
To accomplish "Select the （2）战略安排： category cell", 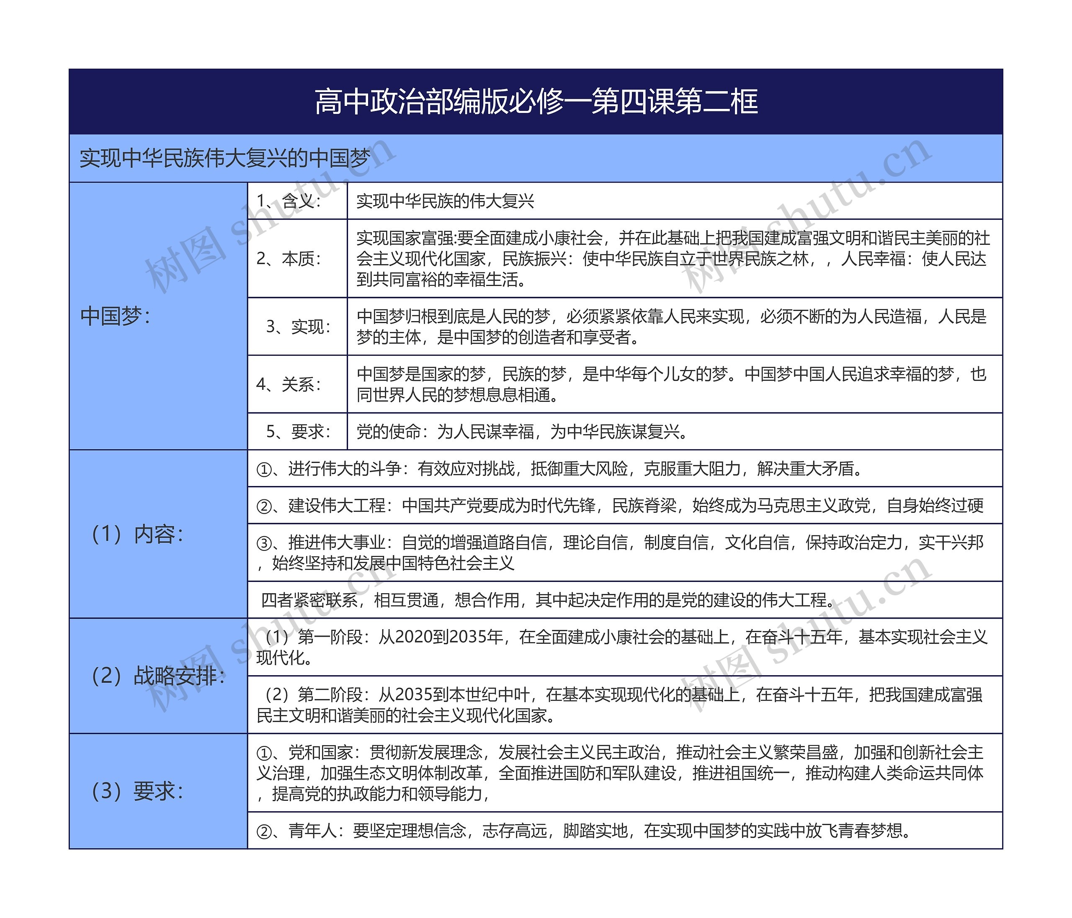I will tap(158, 676).
